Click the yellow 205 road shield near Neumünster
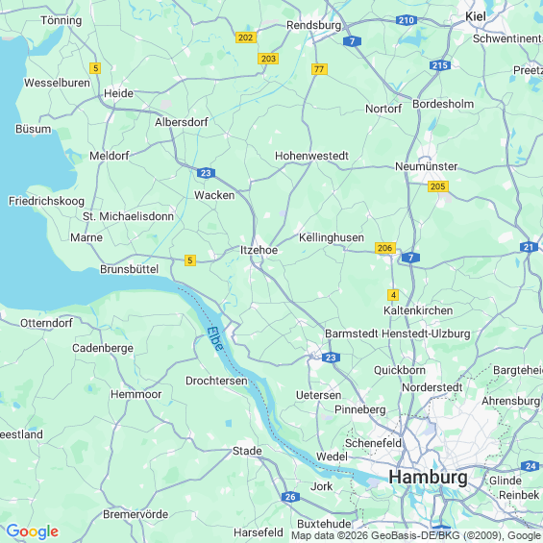The width and height of the screenshot is (543, 543). pyautogui.click(x=437, y=186)
